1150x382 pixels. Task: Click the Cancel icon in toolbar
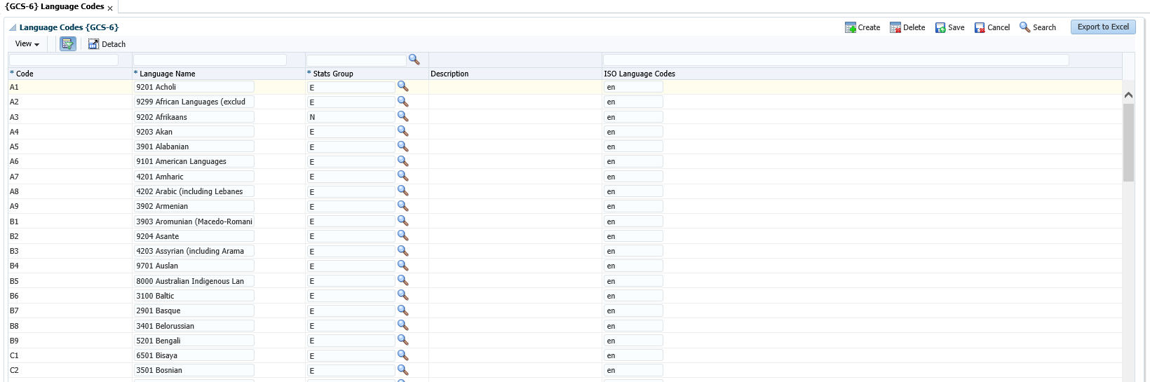979,27
